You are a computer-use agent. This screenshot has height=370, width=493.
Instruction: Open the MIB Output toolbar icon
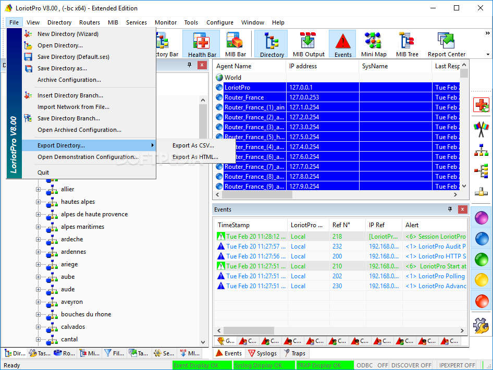pyautogui.click(x=308, y=44)
